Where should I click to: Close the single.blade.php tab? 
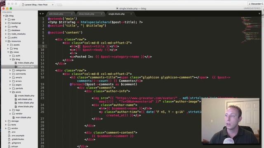131,14
